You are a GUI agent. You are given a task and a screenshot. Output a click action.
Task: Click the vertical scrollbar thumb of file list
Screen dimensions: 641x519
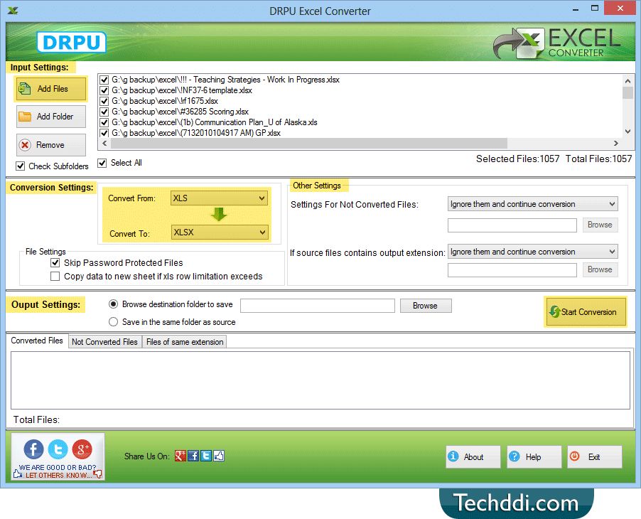coord(628,93)
